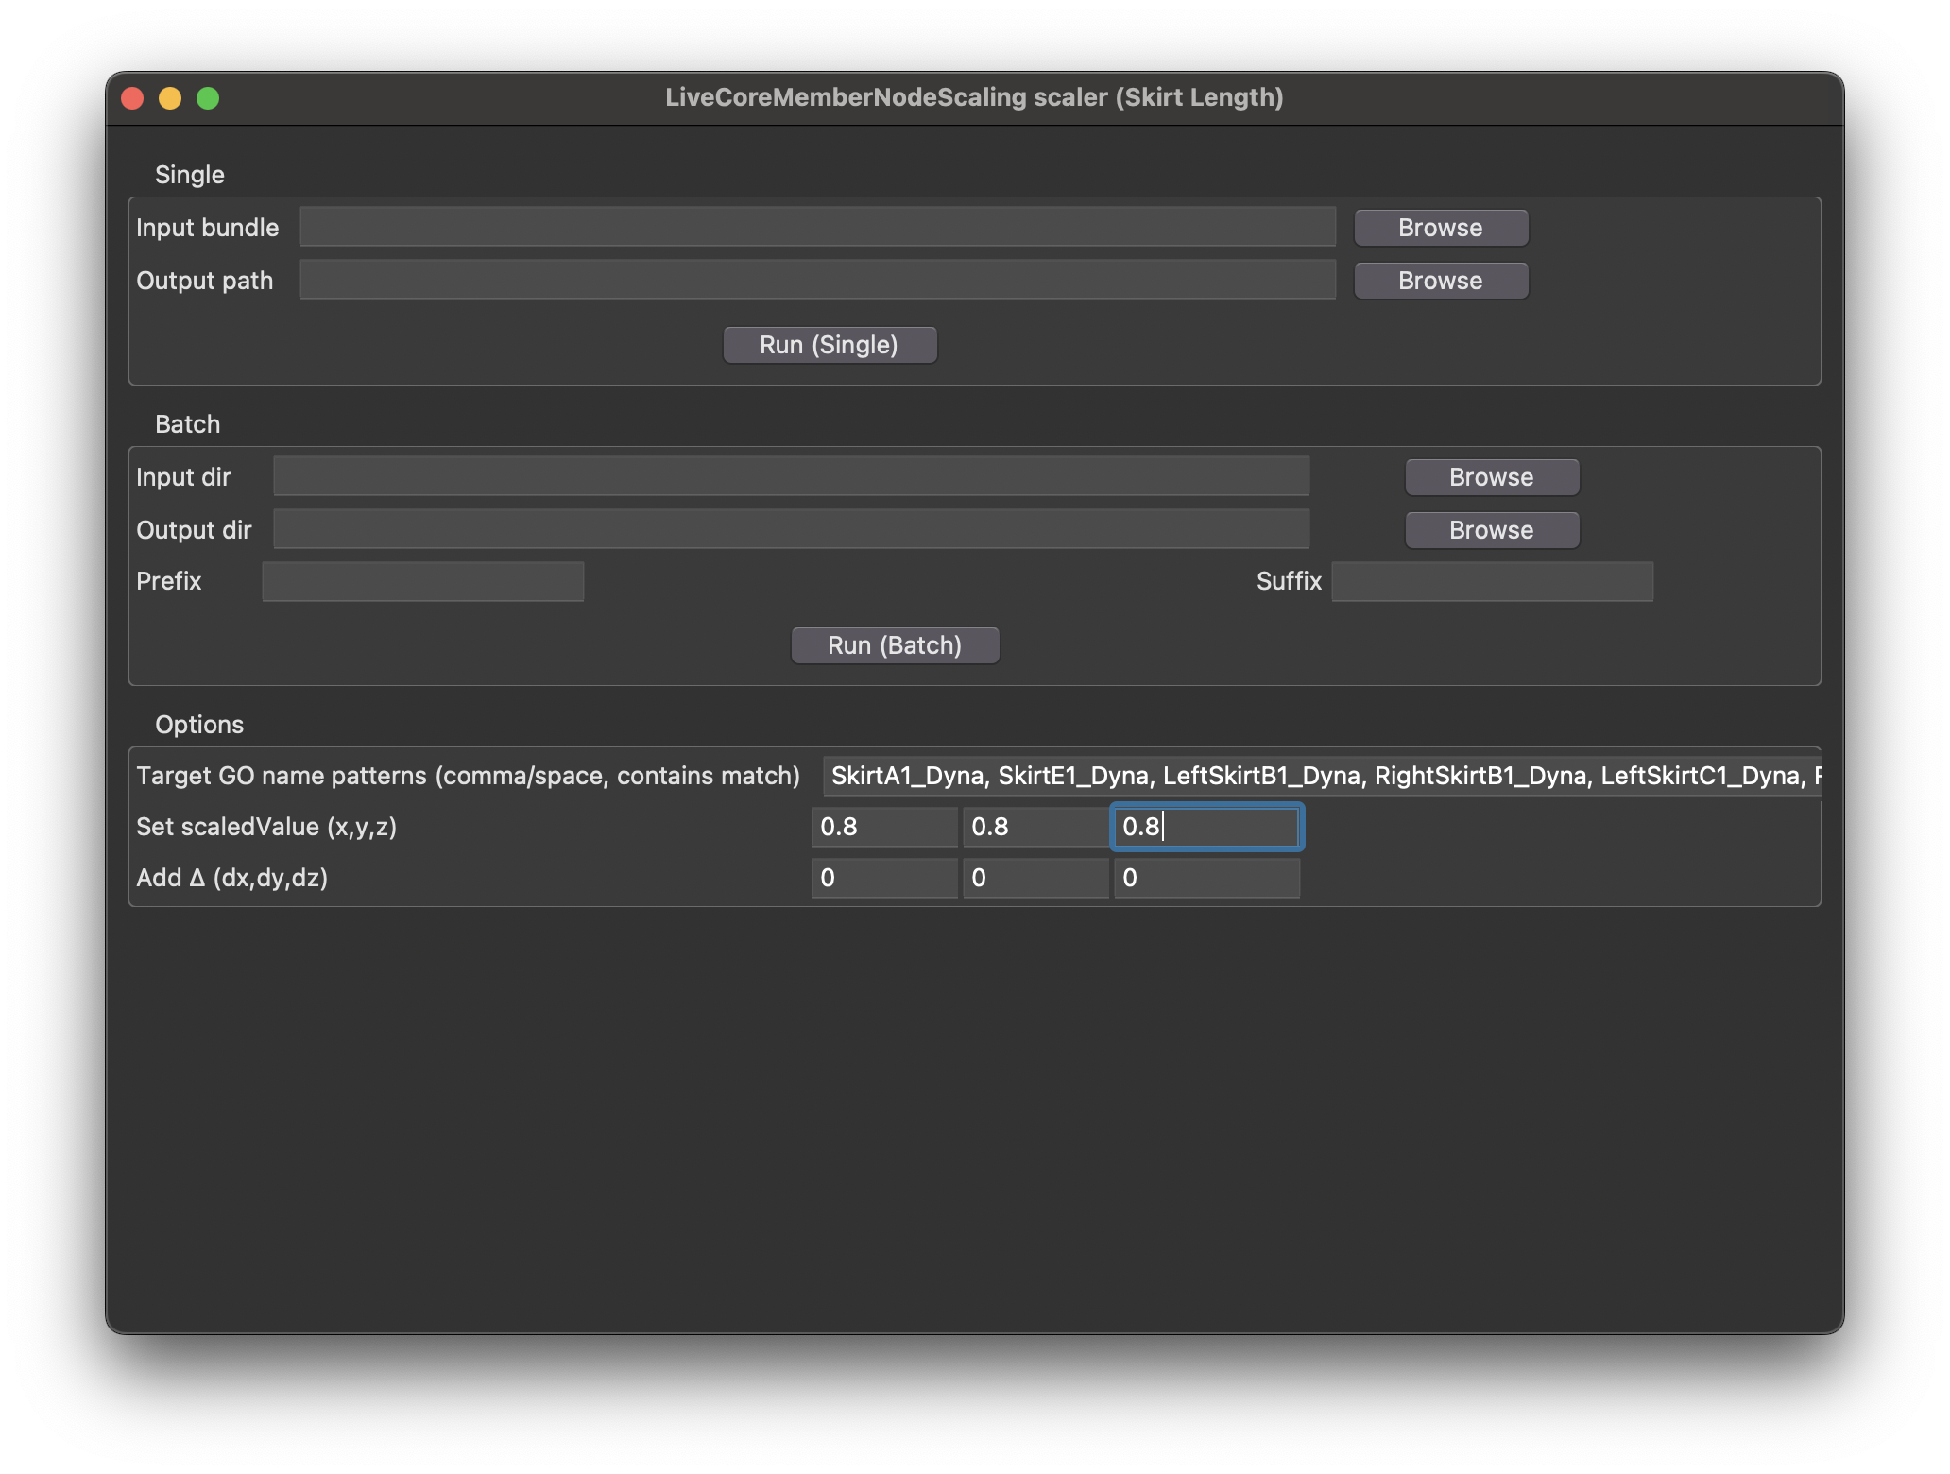Viewport: 1950px width, 1474px height.
Task: Select the dx delta field
Action: click(x=884, y=878)
